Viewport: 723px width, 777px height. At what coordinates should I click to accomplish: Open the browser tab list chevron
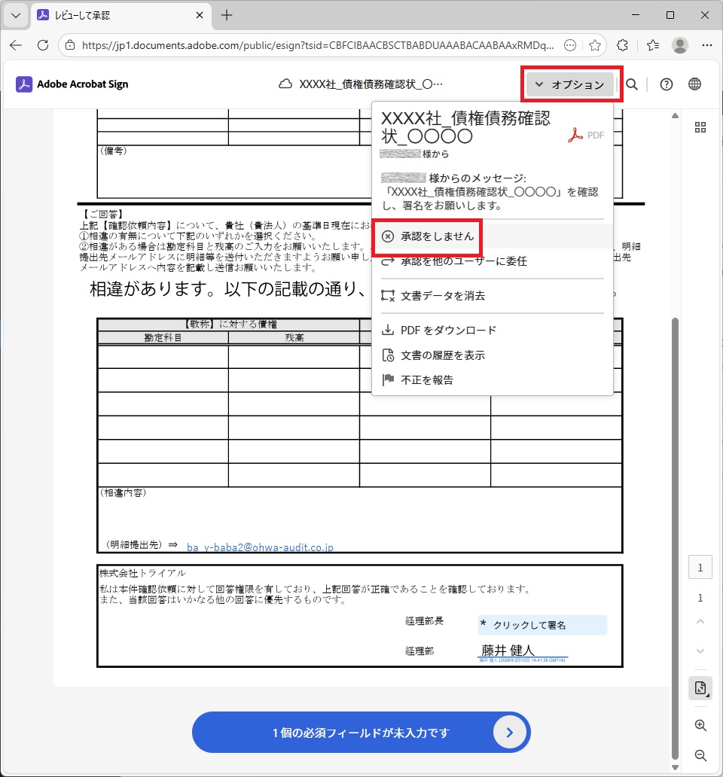(x=15, y=15)
